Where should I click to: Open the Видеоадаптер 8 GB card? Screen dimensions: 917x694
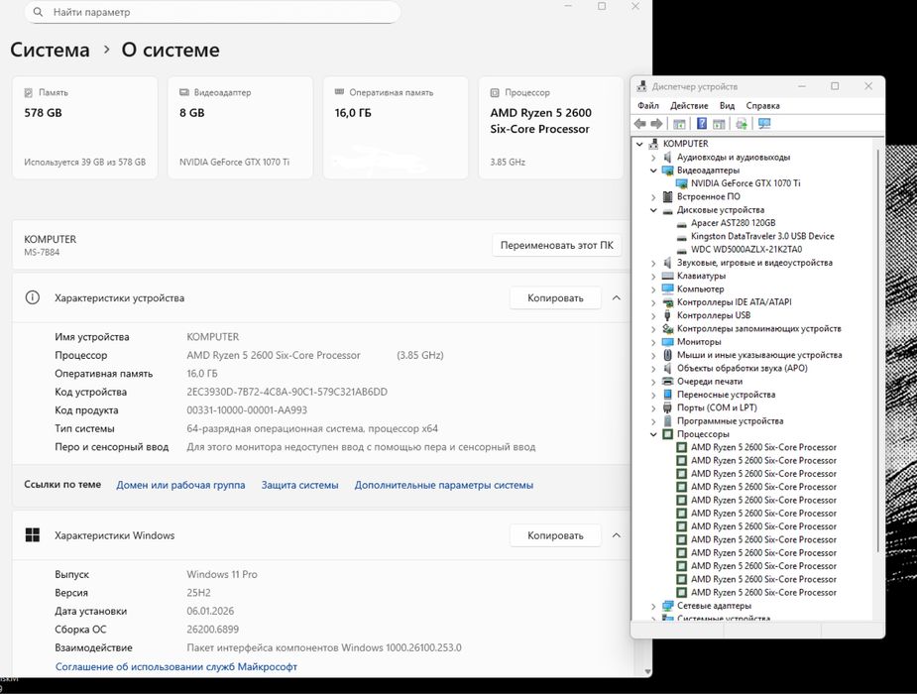click(x=240, y=128)
